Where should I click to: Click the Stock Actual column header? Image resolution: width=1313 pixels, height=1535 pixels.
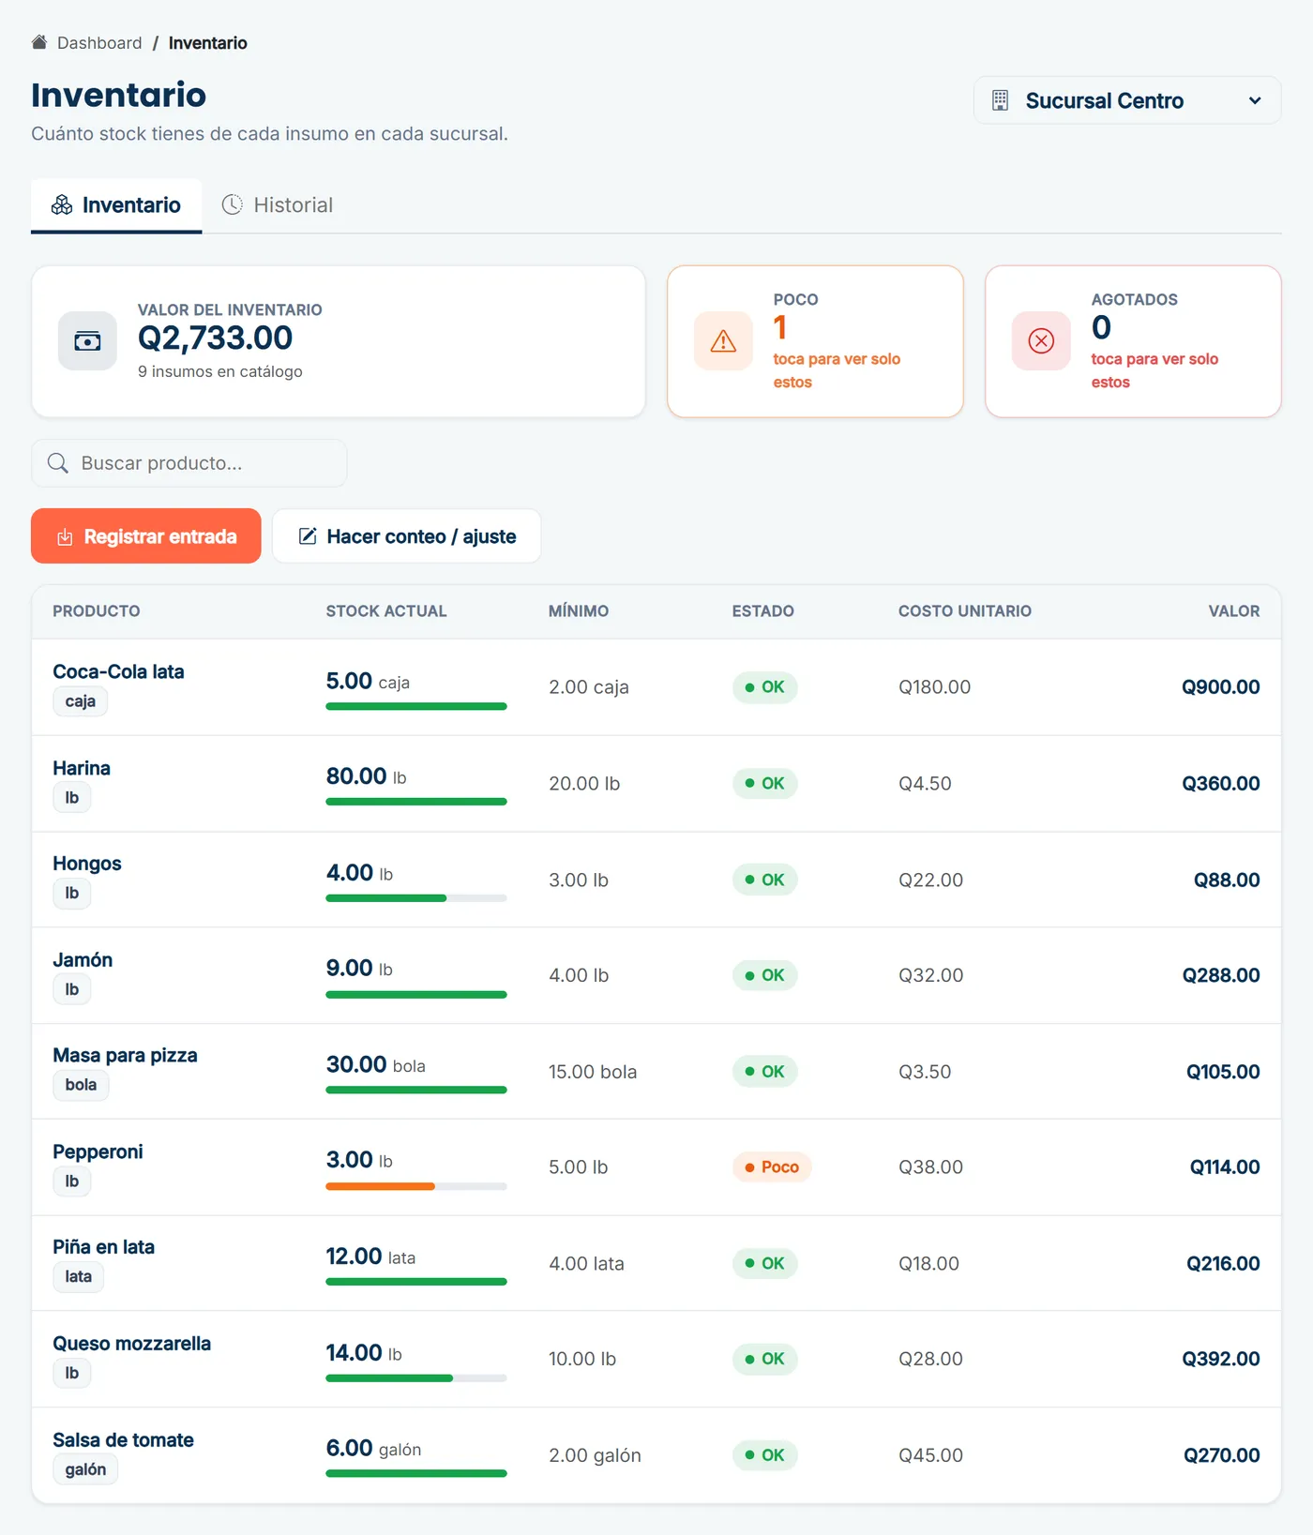pos(386,611)
